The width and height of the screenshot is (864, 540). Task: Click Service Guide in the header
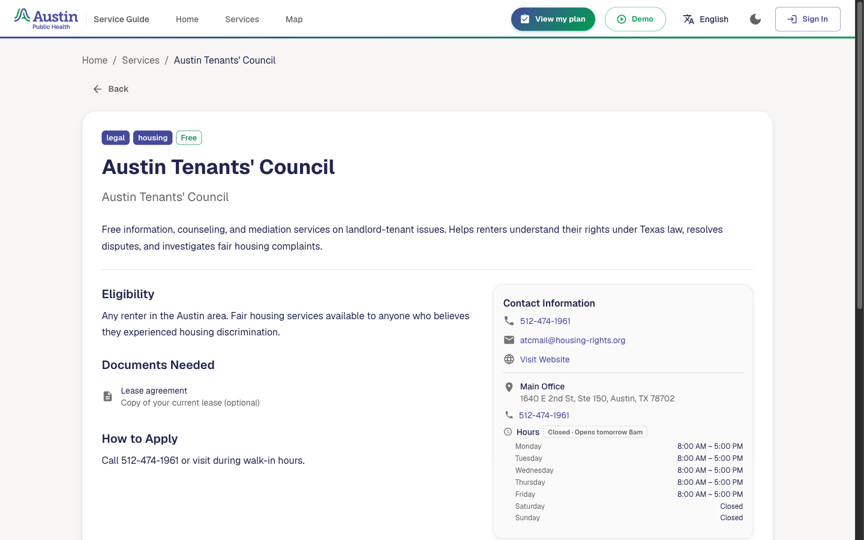point(121,19)
